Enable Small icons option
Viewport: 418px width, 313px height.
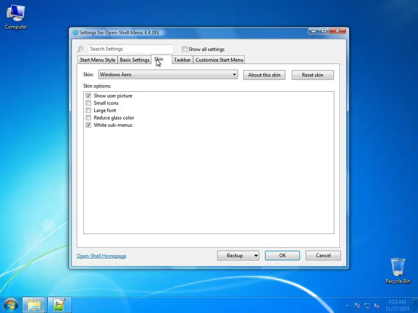[88, 103]
